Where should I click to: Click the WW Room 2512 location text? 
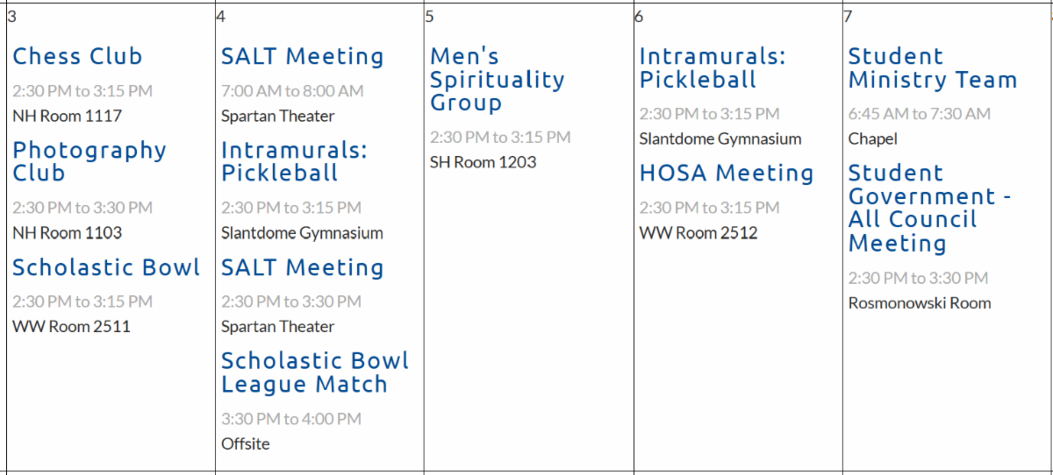click(698, 233)
